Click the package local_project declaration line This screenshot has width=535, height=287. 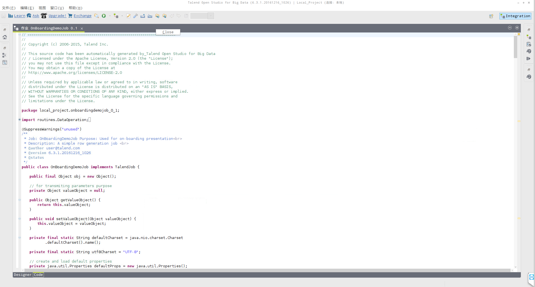[x=70, y=110]
